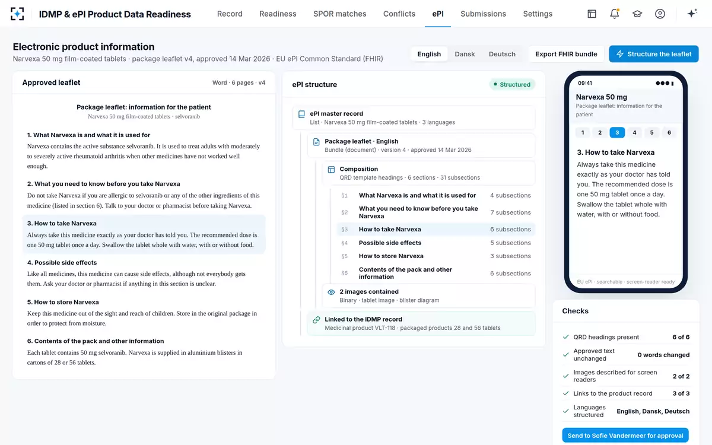Viewport: 712px width, 445px height.
Task: Open the notifications bell
Action: point(615,14)
